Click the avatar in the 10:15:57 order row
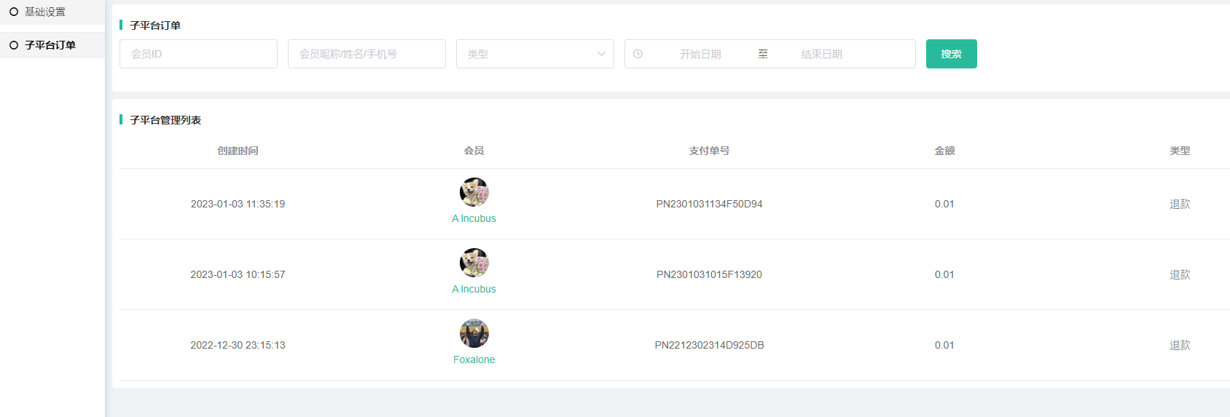 [x=474, y=263]
